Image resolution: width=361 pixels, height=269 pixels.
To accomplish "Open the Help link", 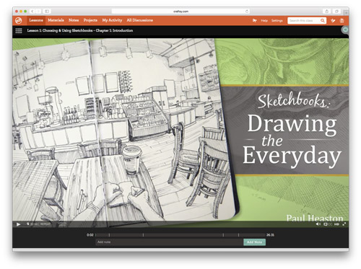I will tap(264, 21).
